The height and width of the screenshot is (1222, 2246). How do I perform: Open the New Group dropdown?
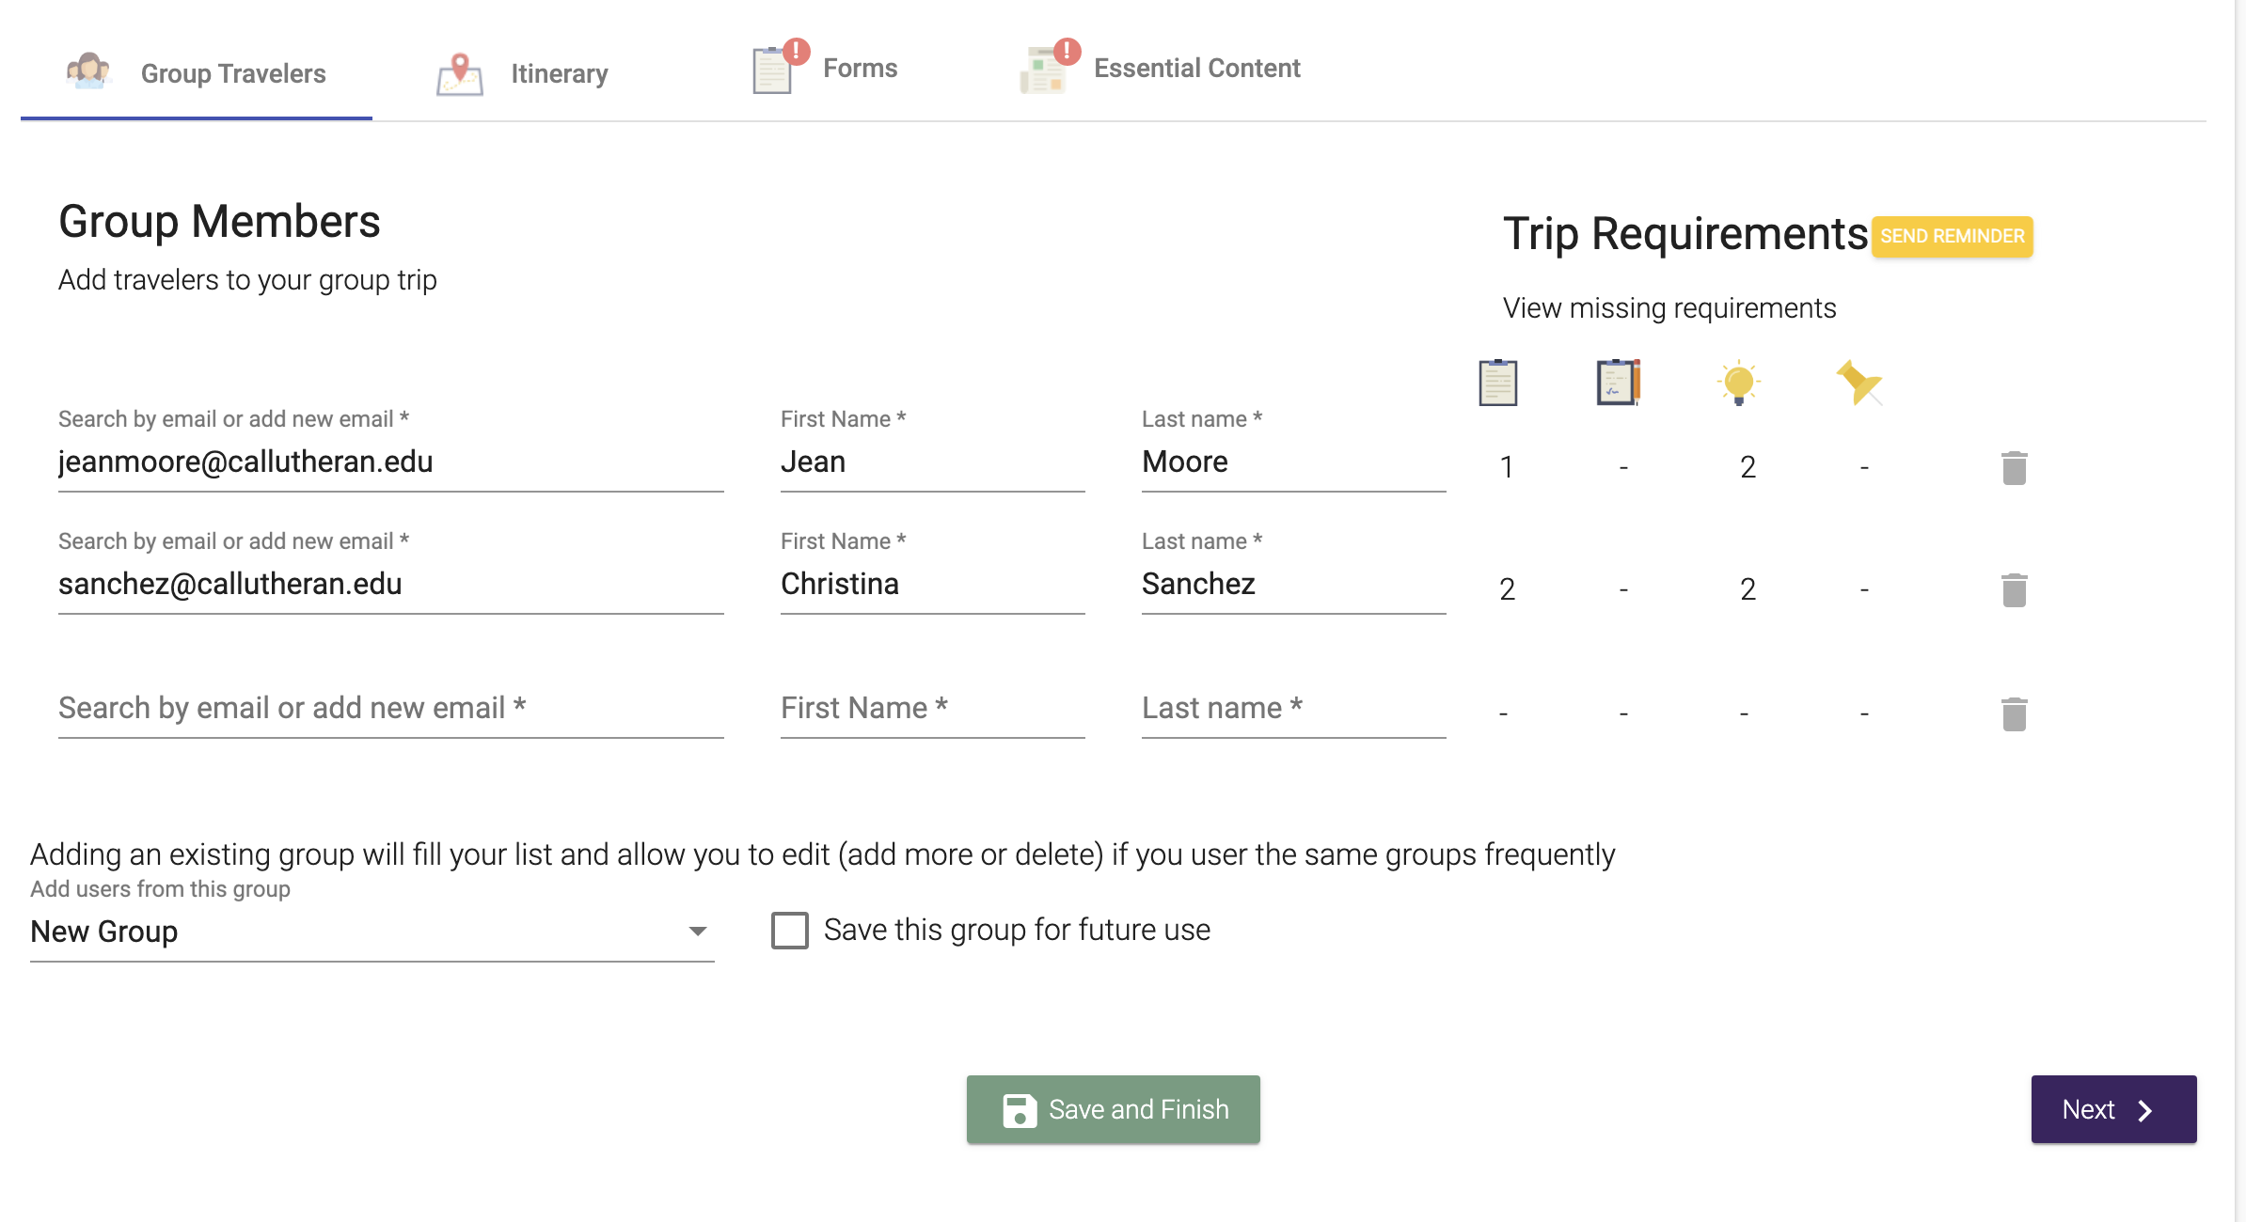[373, 932]
